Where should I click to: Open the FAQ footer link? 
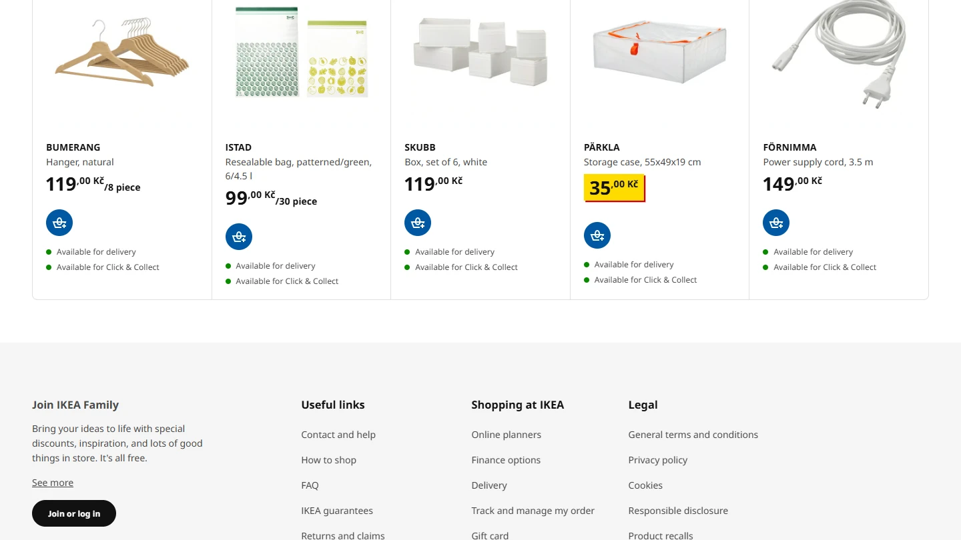coord(310,485)
